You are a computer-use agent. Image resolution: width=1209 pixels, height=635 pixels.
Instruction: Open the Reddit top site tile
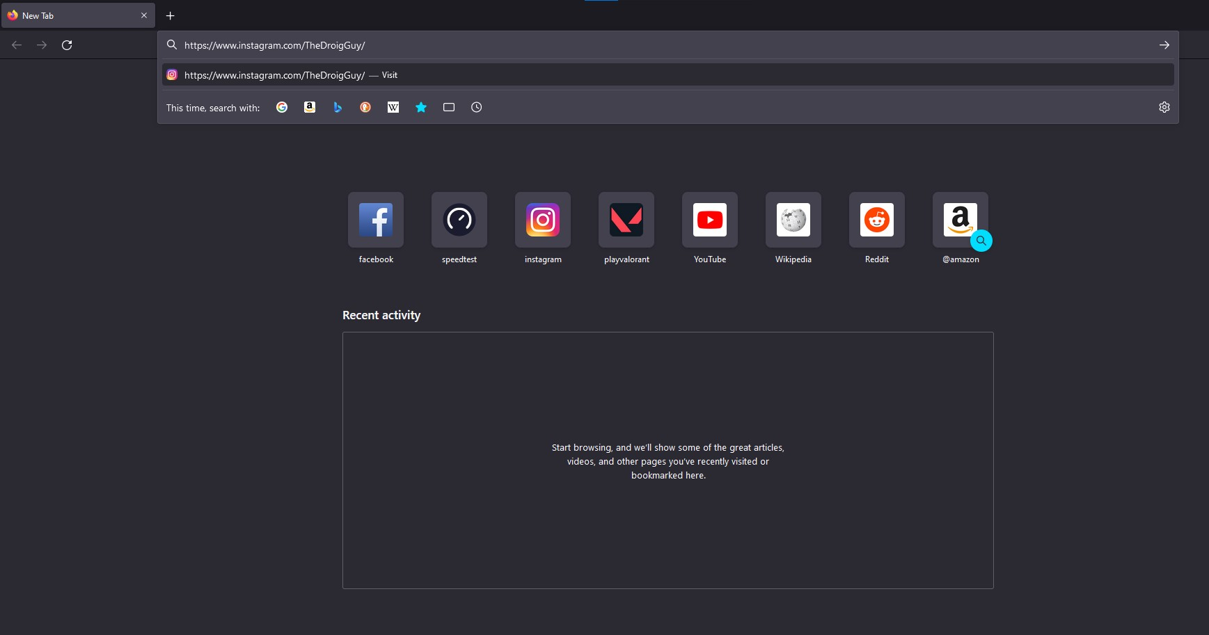click(x=877, y=220)
